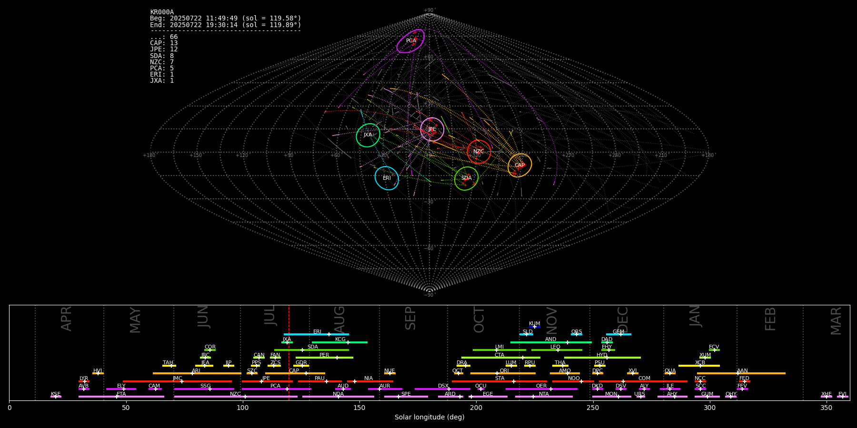This screenshot has height=428, width=857.
Task: Click the station code 'KR000A' text
Action: (x=162, y=12)
